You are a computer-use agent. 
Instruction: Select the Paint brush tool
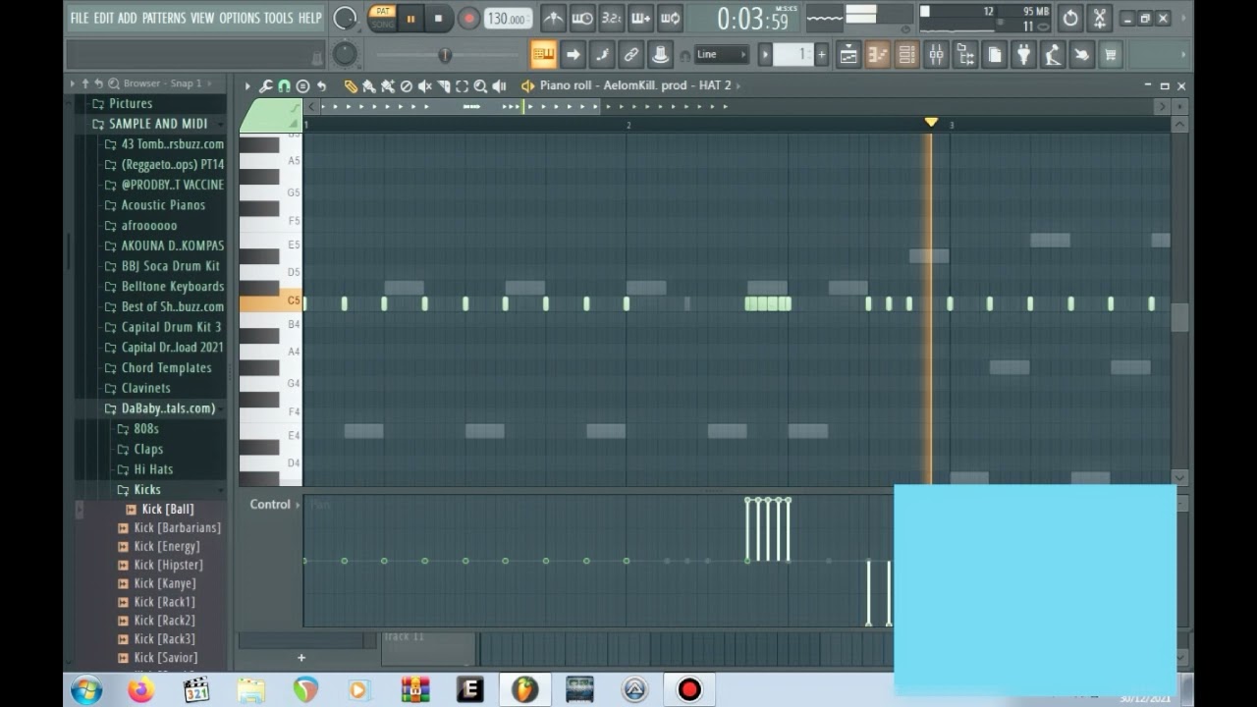(368, 86)
